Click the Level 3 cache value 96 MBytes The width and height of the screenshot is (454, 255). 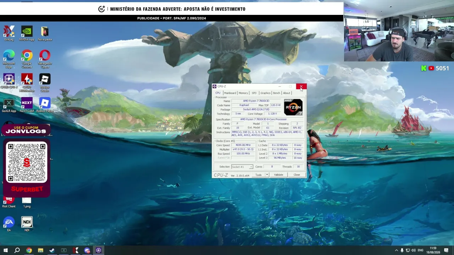[280, 158]
